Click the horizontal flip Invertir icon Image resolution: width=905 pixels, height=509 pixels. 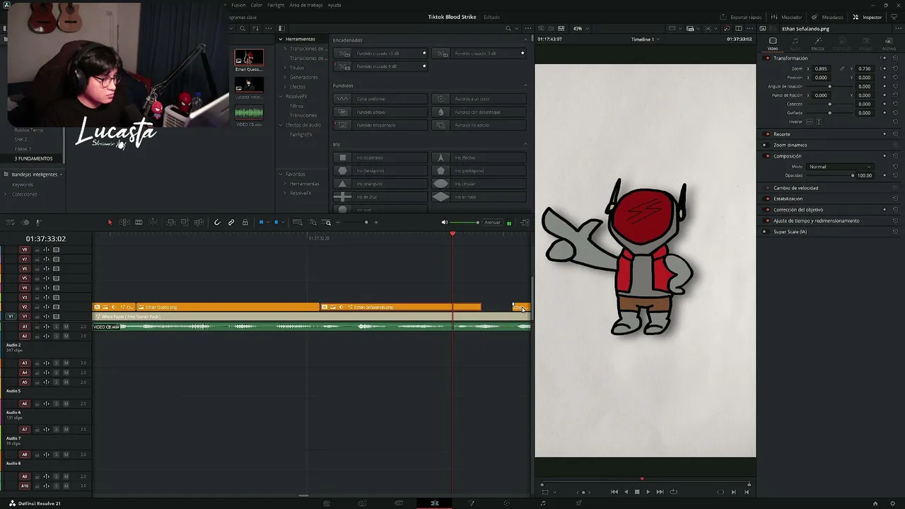point(810,122)
